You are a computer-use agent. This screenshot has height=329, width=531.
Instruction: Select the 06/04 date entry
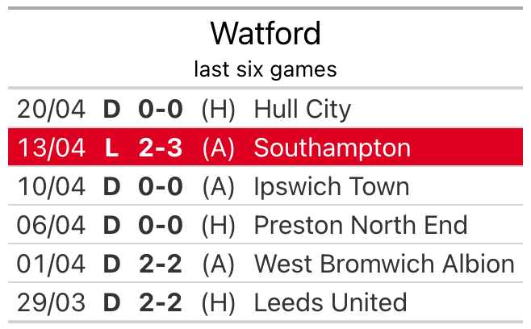51,226
